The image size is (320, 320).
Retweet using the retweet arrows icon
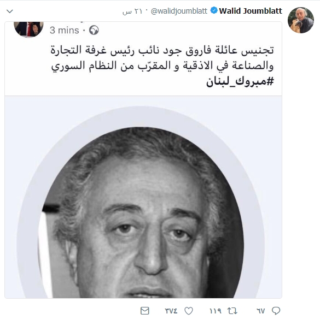232,311
